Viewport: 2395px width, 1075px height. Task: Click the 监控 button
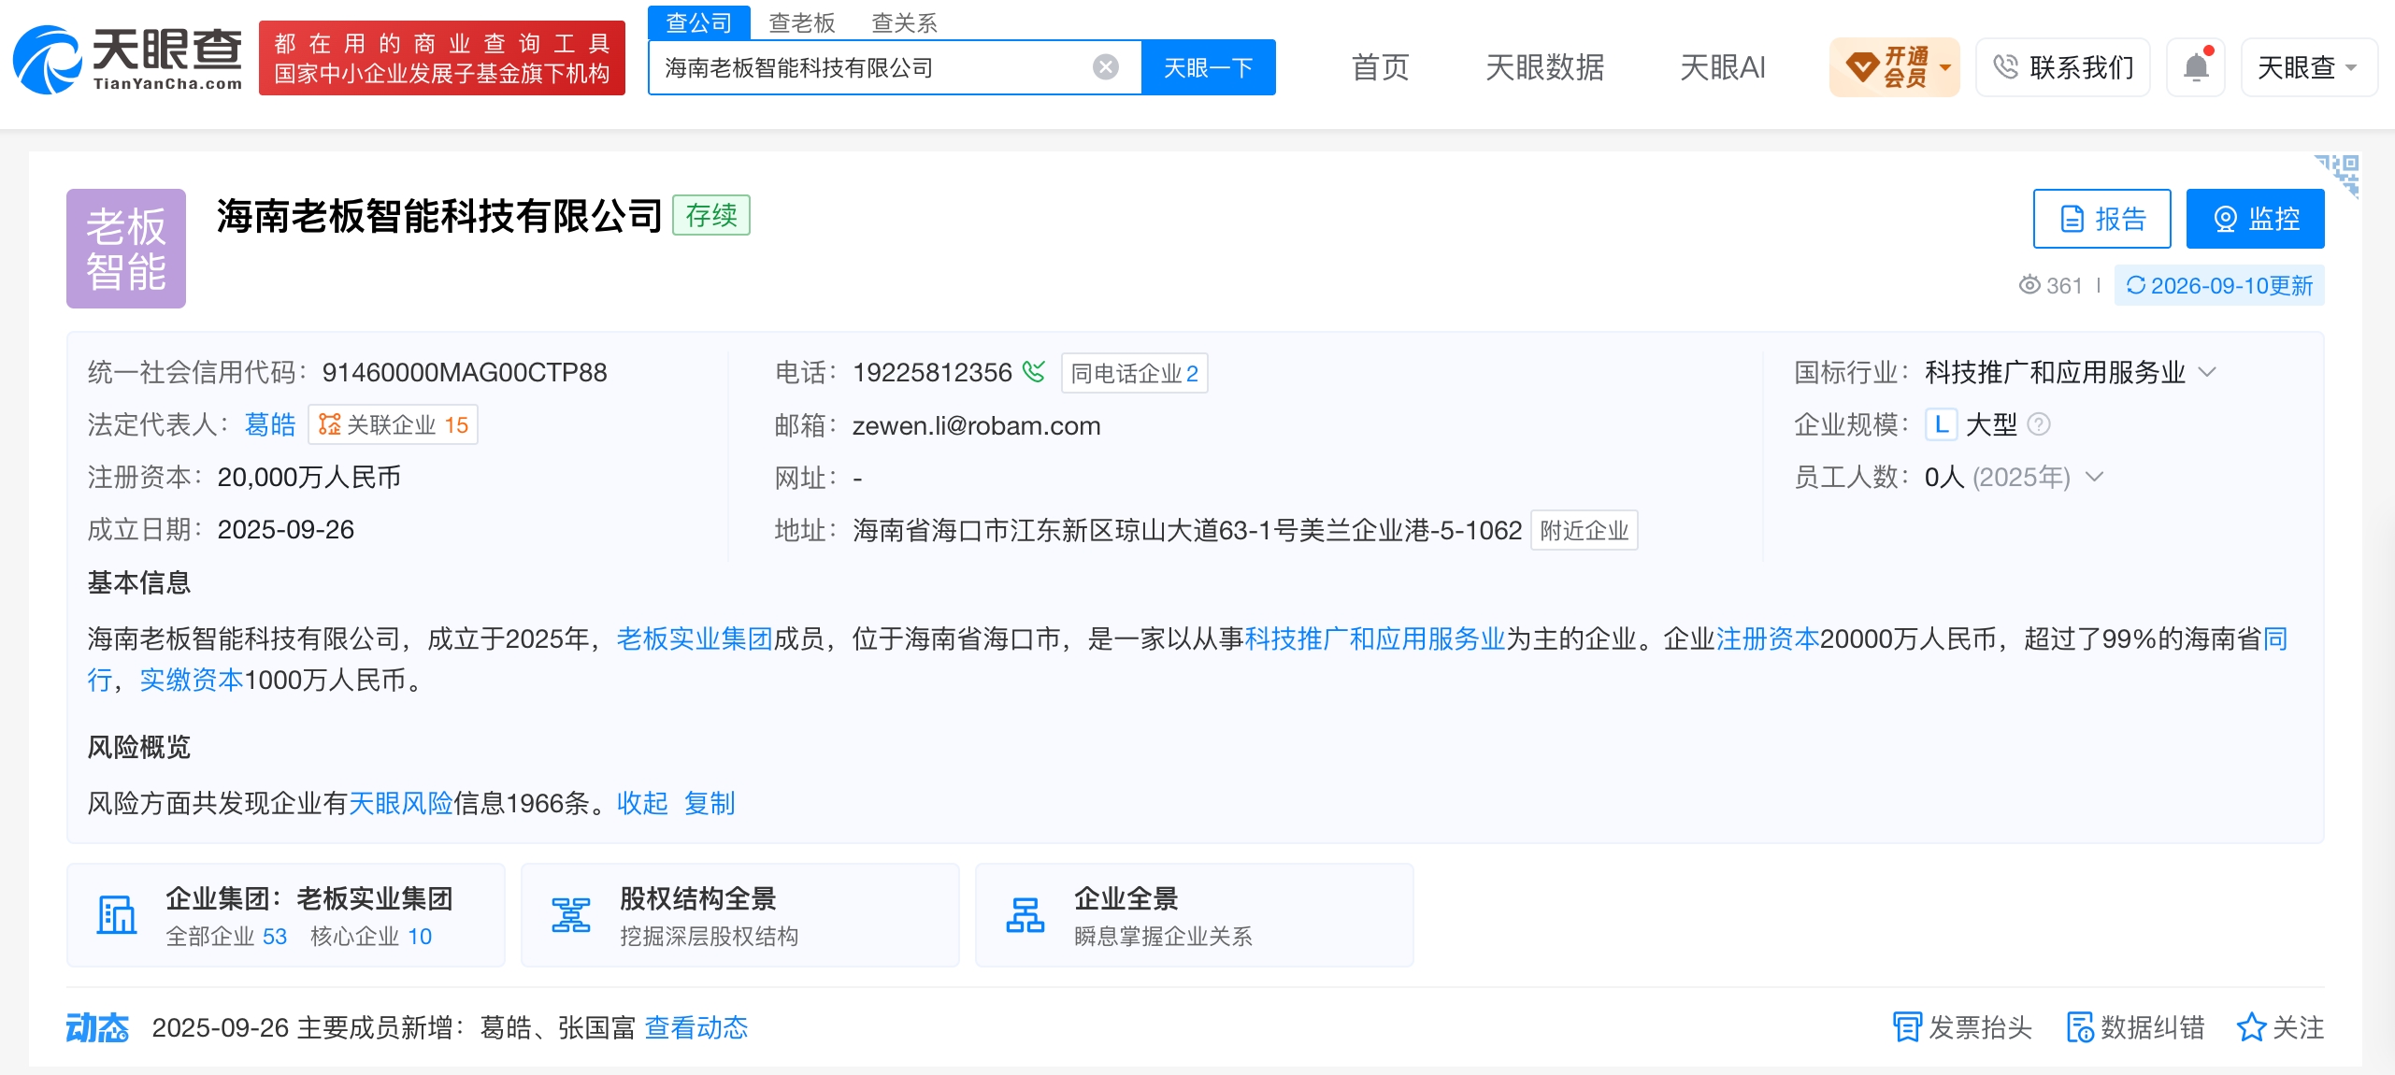tap(2255, 219)
